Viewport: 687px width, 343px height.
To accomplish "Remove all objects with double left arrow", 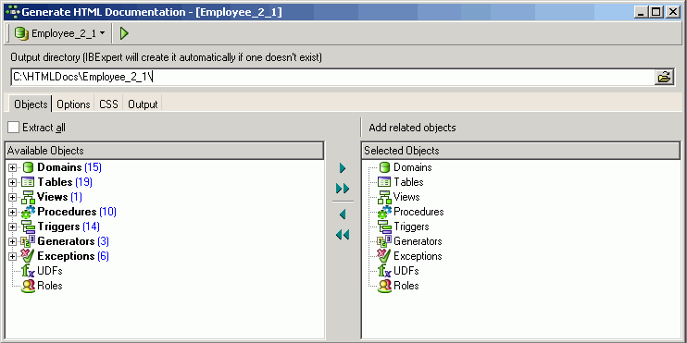I will pyautogui.click(x=343, y=235).
